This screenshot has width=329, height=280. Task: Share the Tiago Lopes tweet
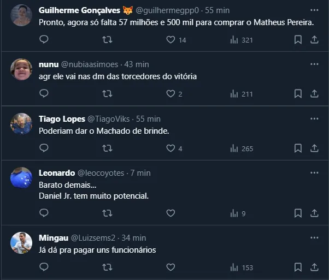[x=314, y=148]
